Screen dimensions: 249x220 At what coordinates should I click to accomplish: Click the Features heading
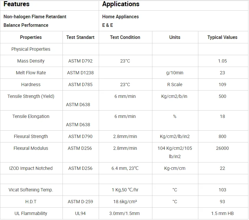17,4
